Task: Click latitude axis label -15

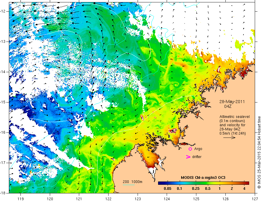Action: coord(3,102)
